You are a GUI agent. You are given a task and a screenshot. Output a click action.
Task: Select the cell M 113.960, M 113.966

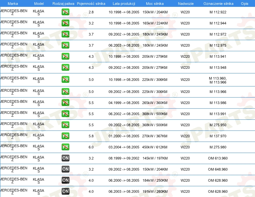pos(218,80)
